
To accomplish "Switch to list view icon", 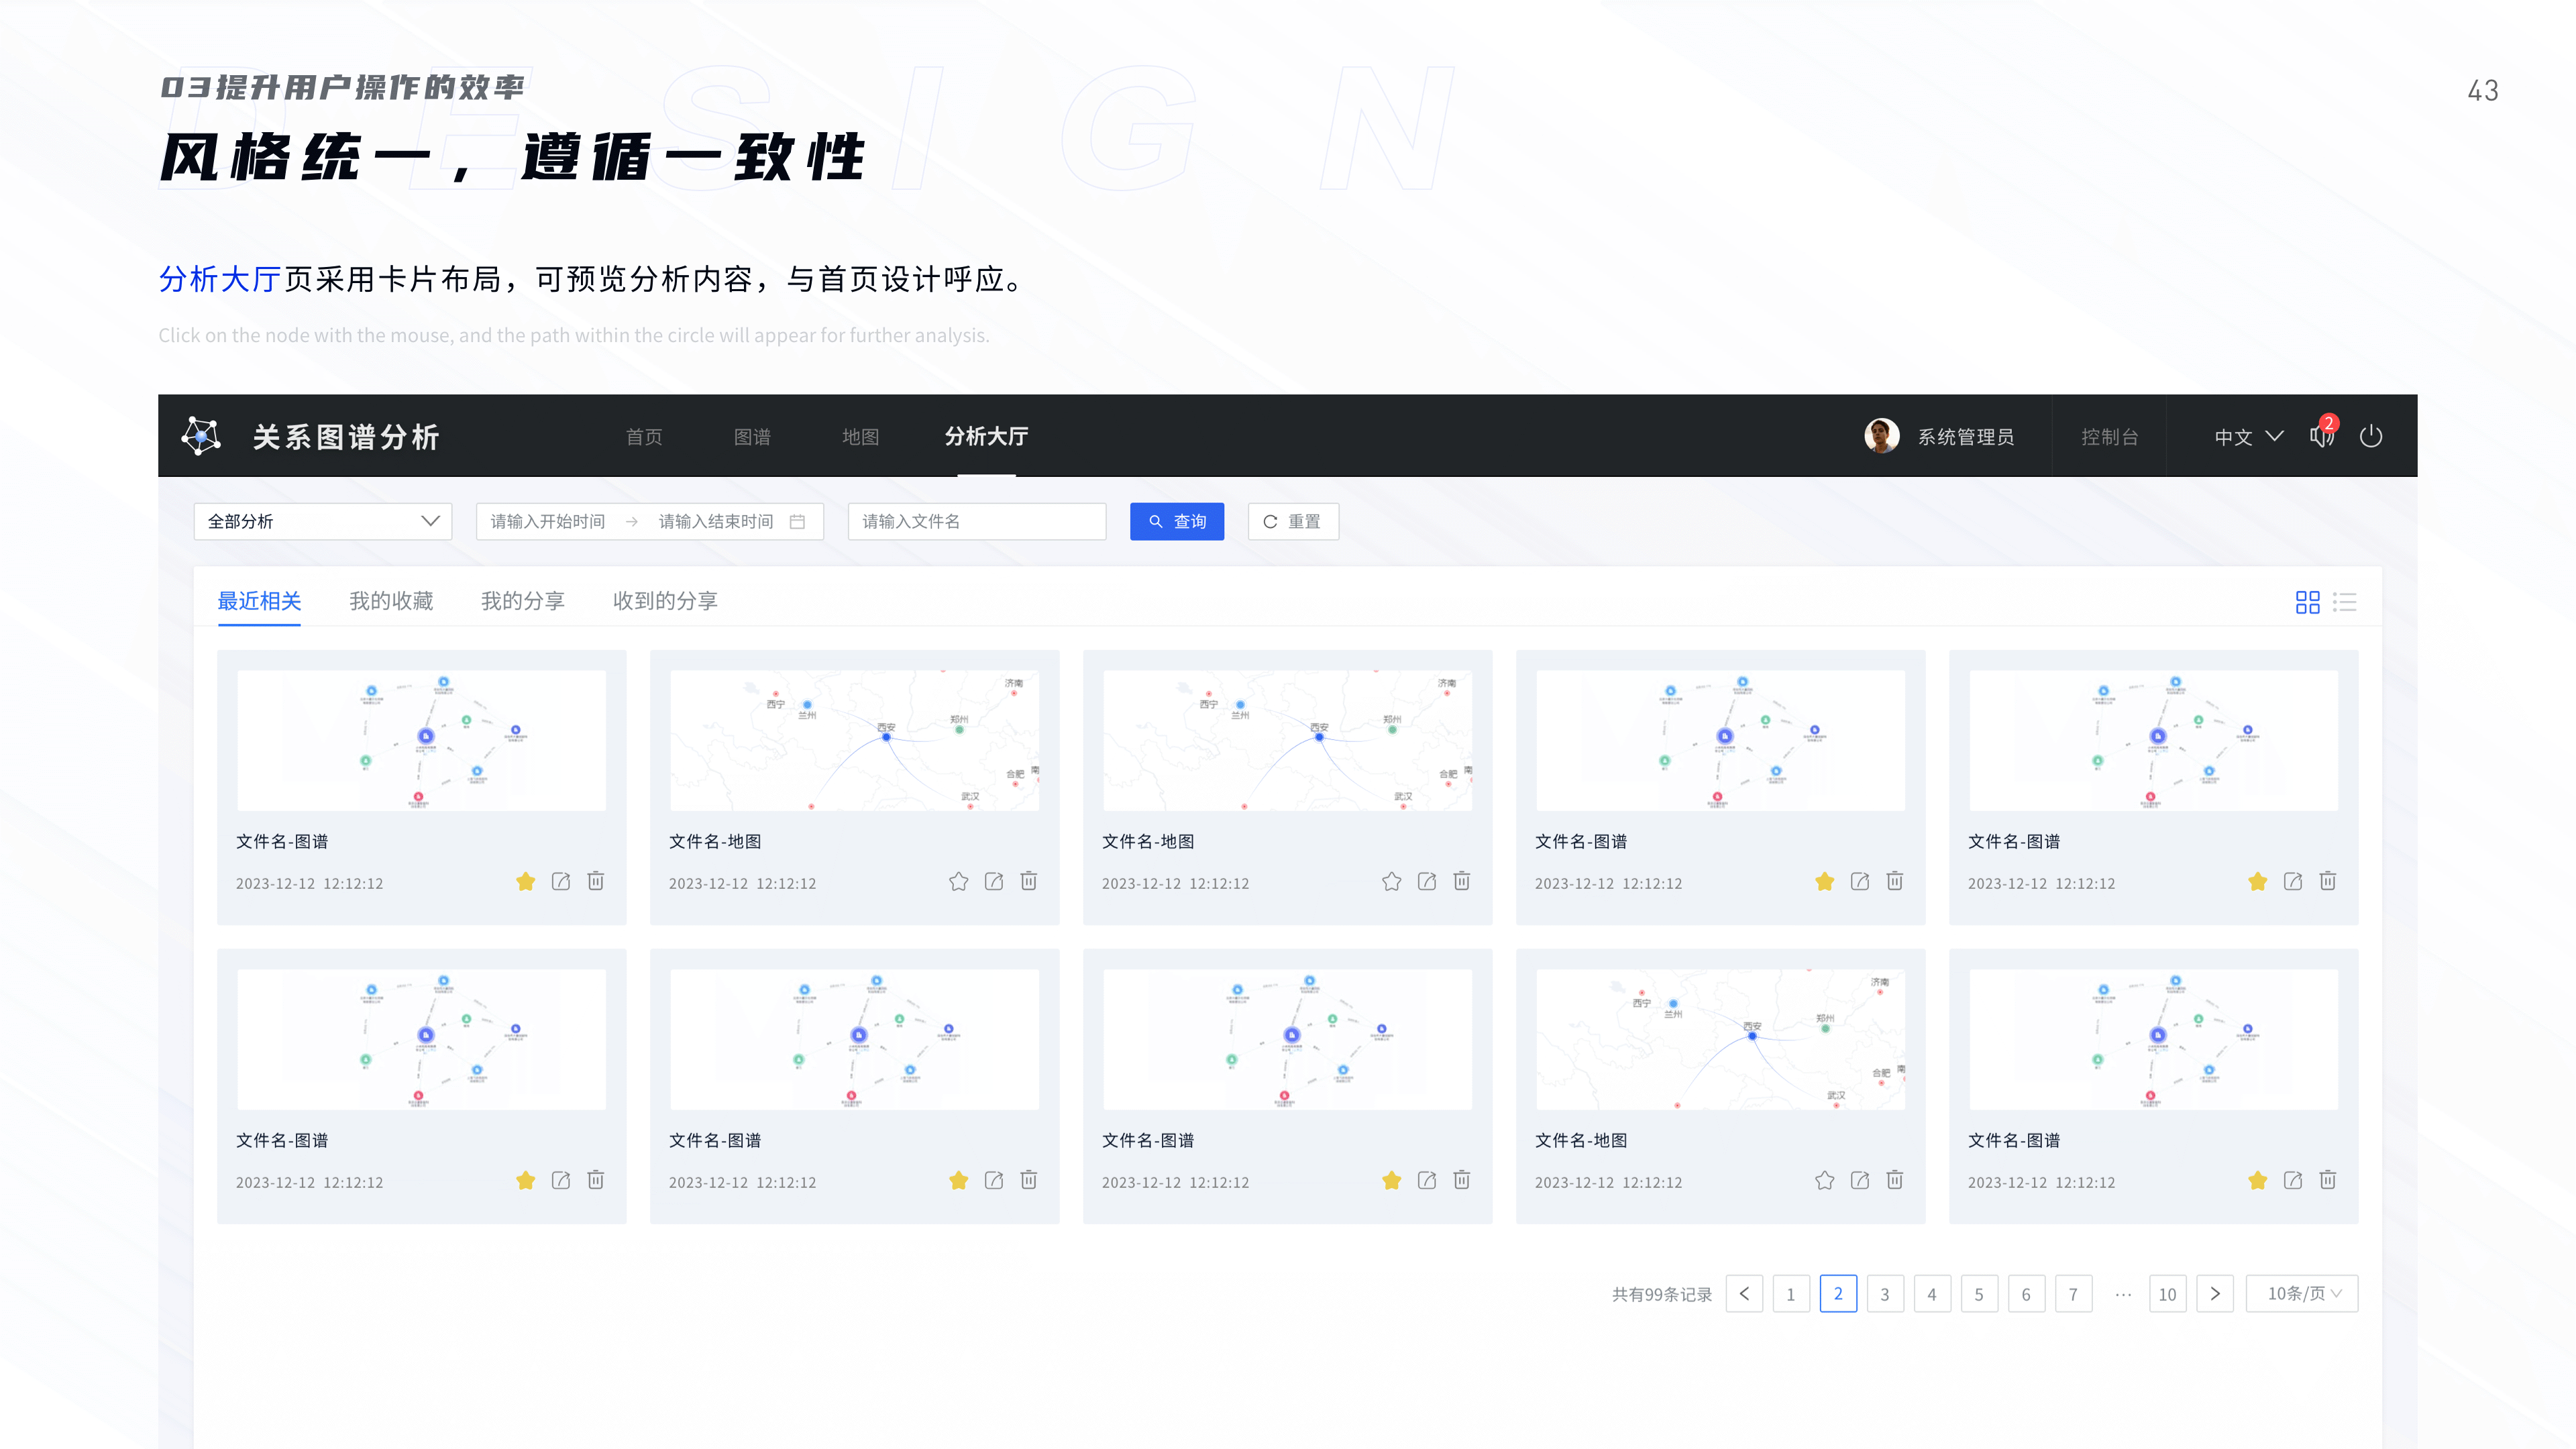I will pyautogui.click(x=2344, y=602).
